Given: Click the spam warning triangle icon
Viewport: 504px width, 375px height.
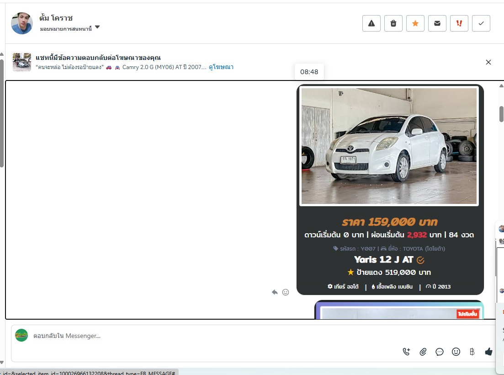Looking at the screenshot, I should point(371,23).
